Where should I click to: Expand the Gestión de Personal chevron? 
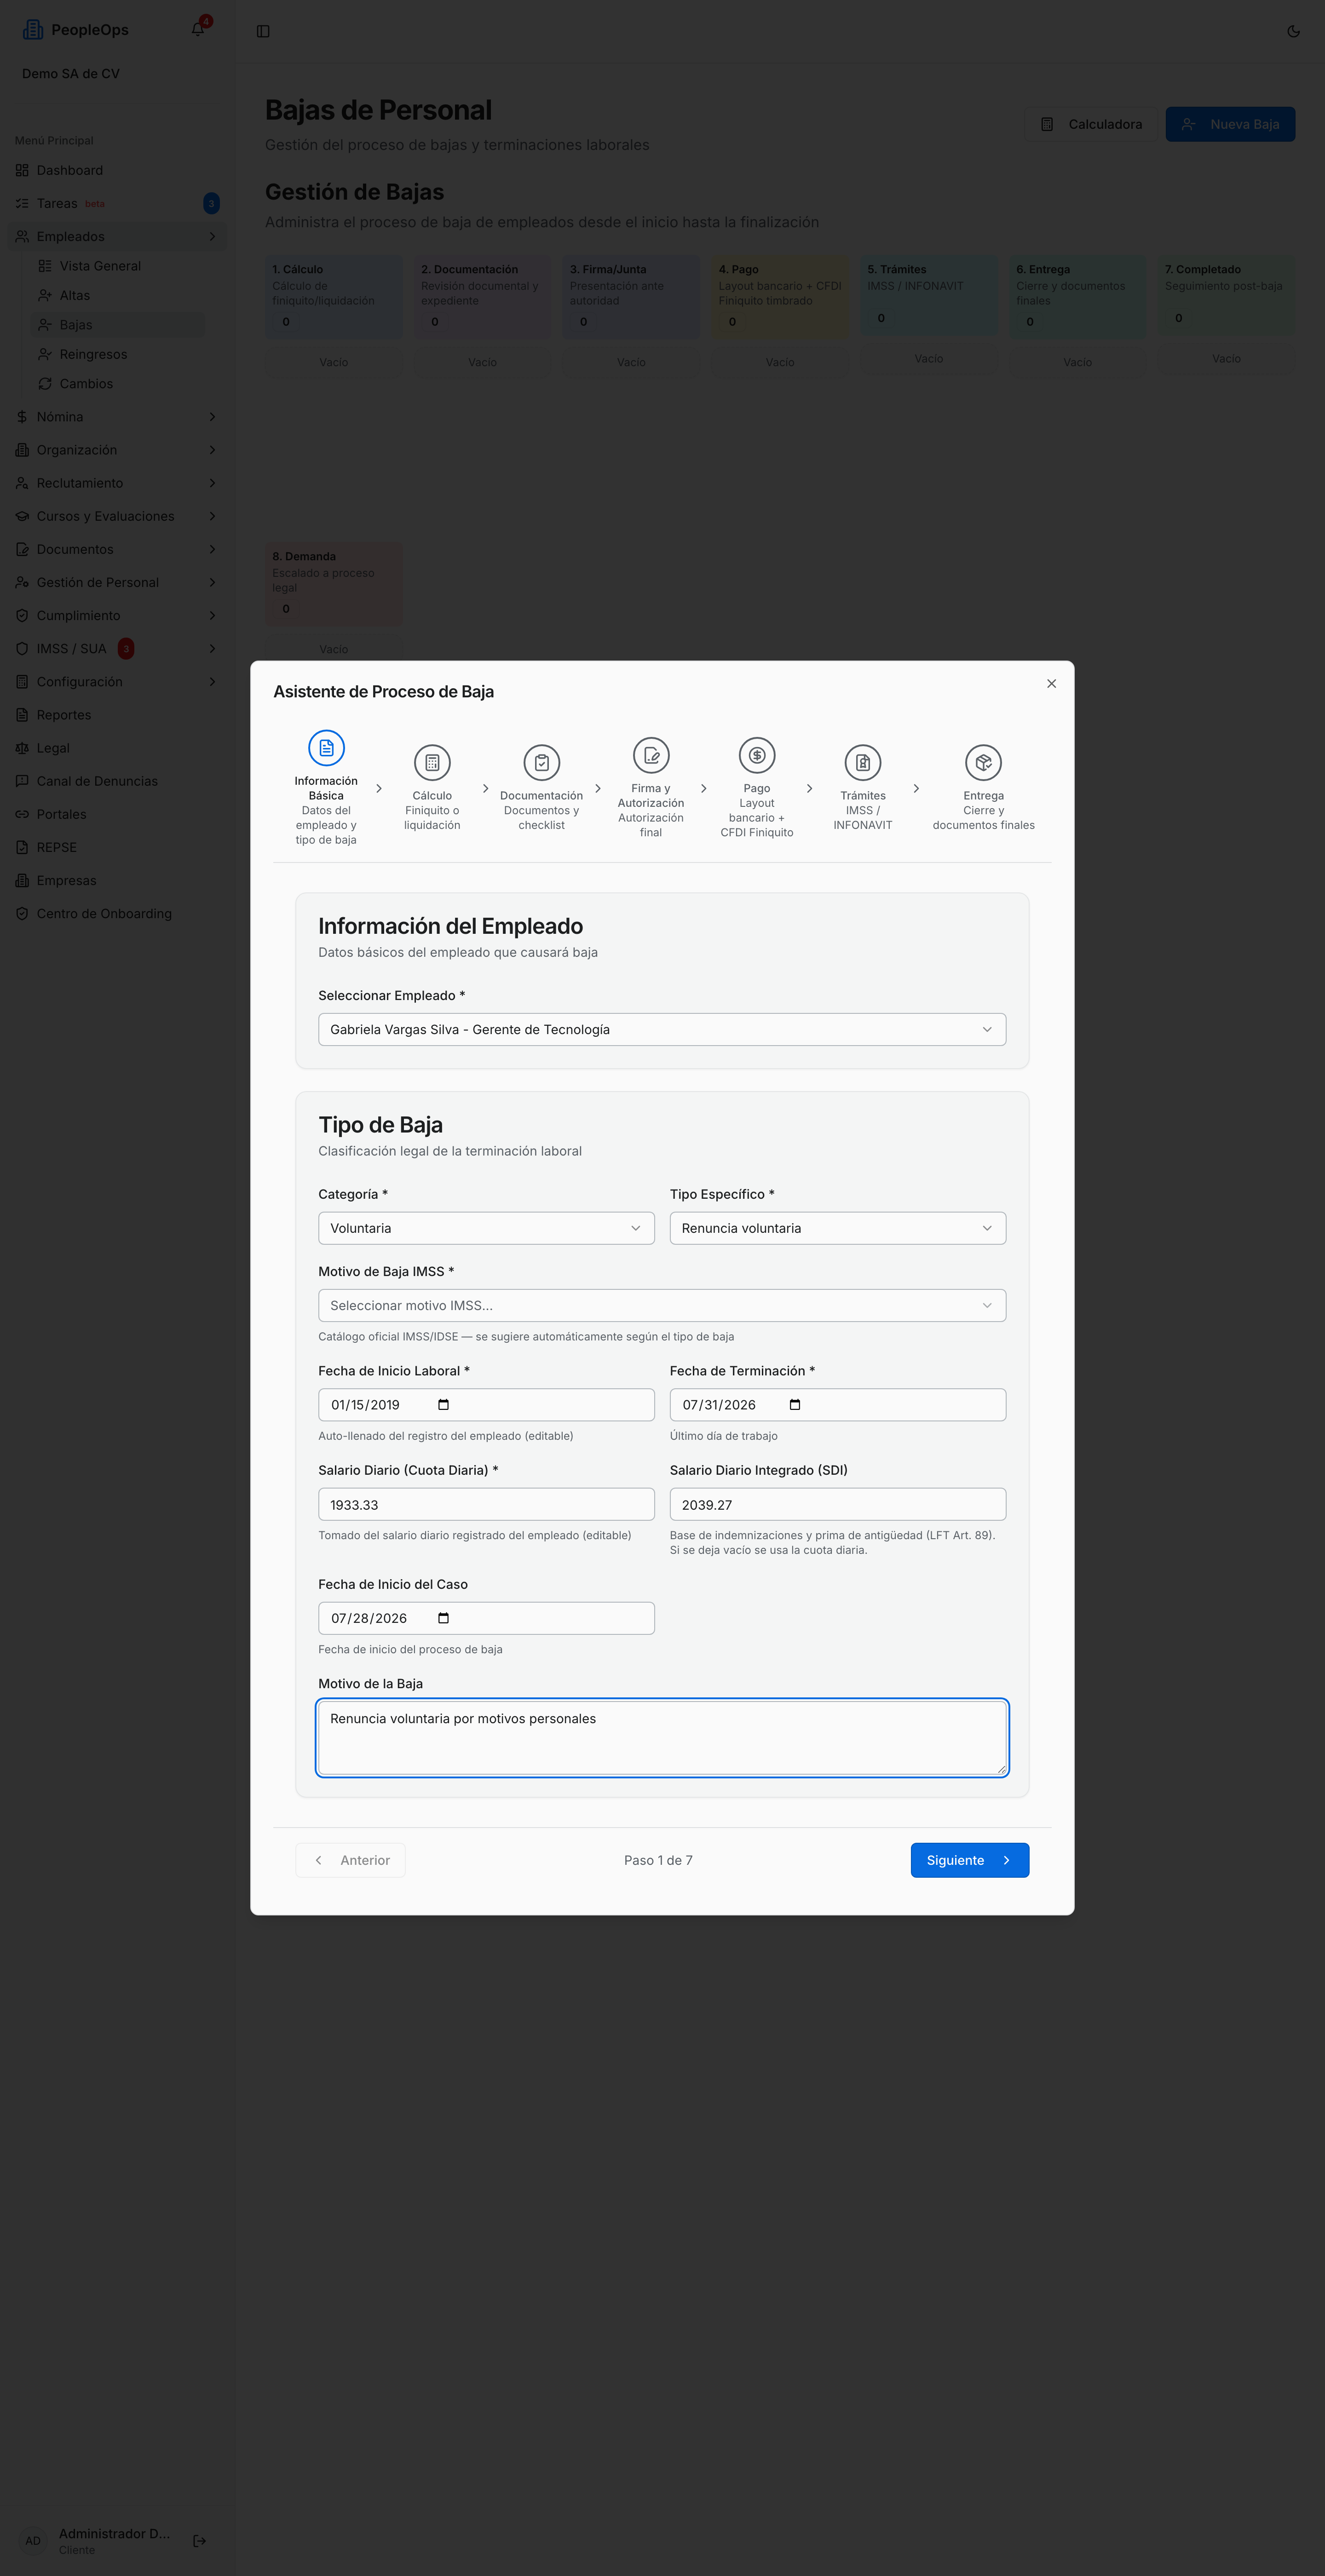212,582
